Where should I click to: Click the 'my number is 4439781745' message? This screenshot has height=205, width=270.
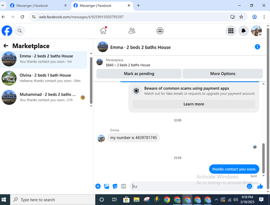click(x=133, y=138)
